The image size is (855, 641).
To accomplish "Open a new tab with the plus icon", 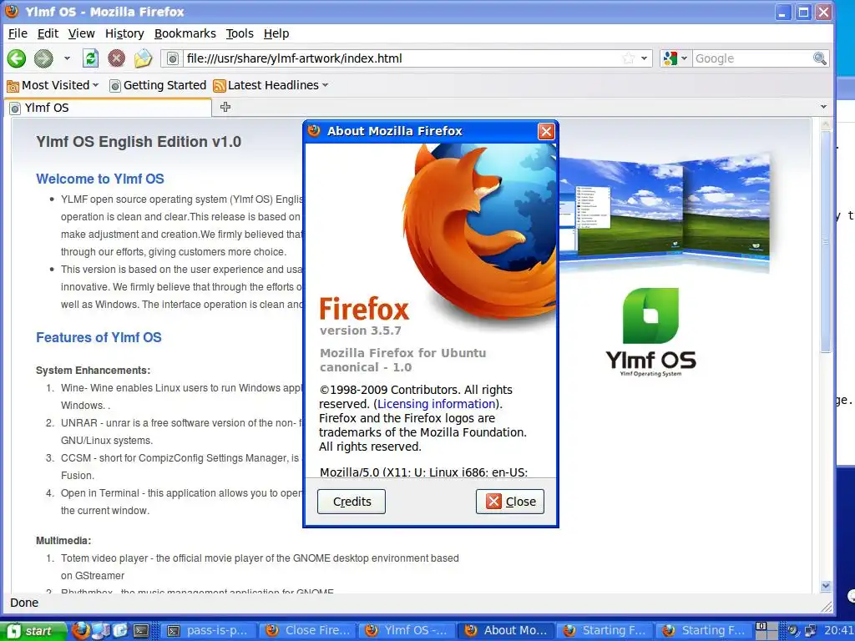I will click(x=225, y=107).
